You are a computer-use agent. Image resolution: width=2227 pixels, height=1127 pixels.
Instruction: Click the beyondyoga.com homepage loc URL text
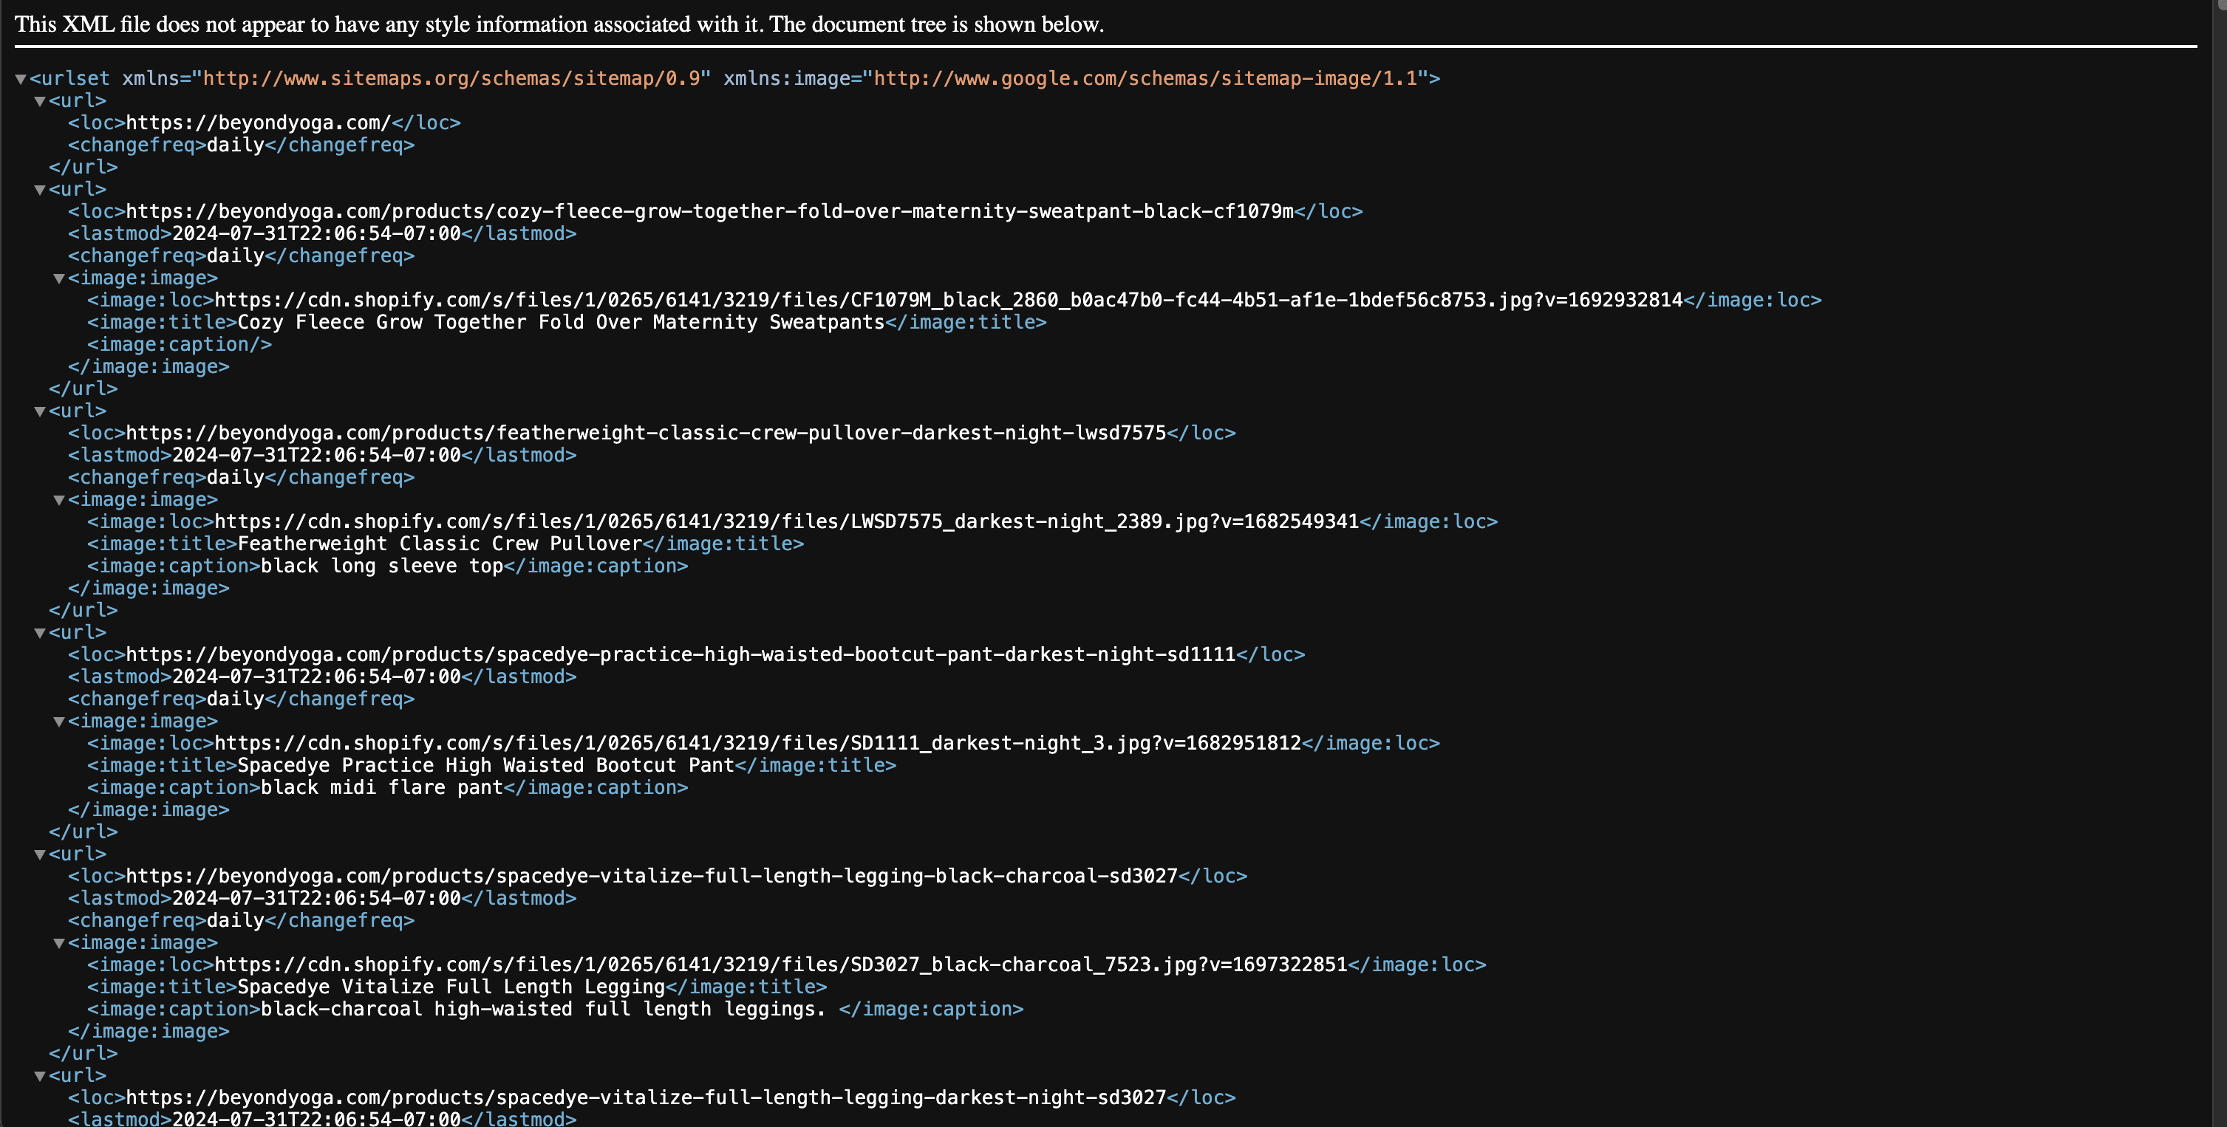point(258,123)
